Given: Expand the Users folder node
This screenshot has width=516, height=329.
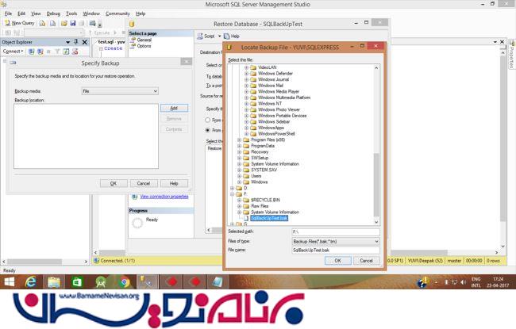Looking at the screenshot, I should click(240, 176).
